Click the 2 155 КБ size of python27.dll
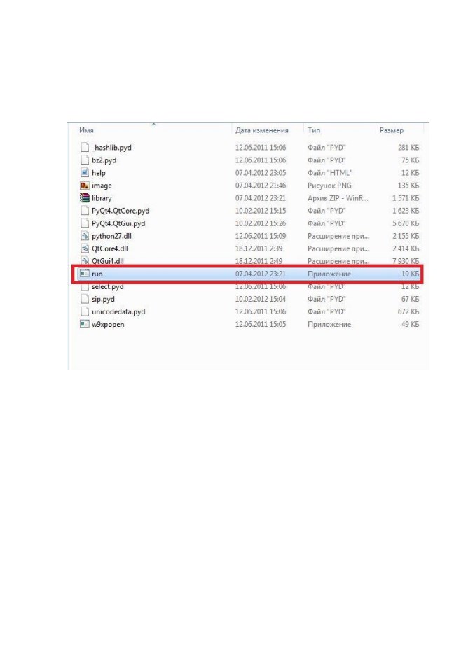Screen dimensions: 475x672 click(x=406, y=236)
